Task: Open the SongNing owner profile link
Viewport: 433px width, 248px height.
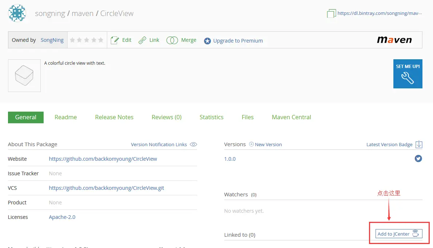Action: (x=52, y=40)
